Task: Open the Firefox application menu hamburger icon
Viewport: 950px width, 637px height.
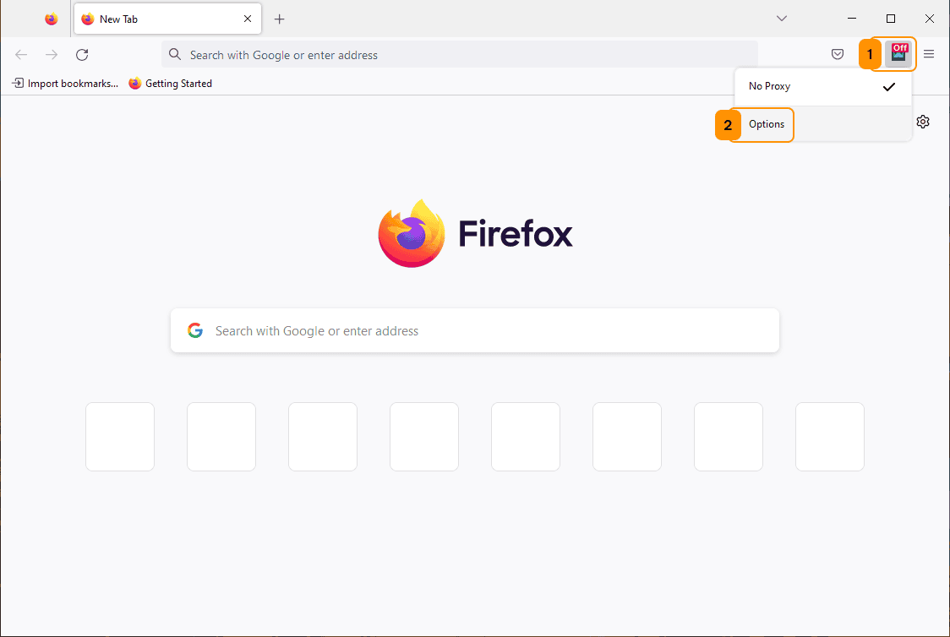Action: (x=929, y=55)
